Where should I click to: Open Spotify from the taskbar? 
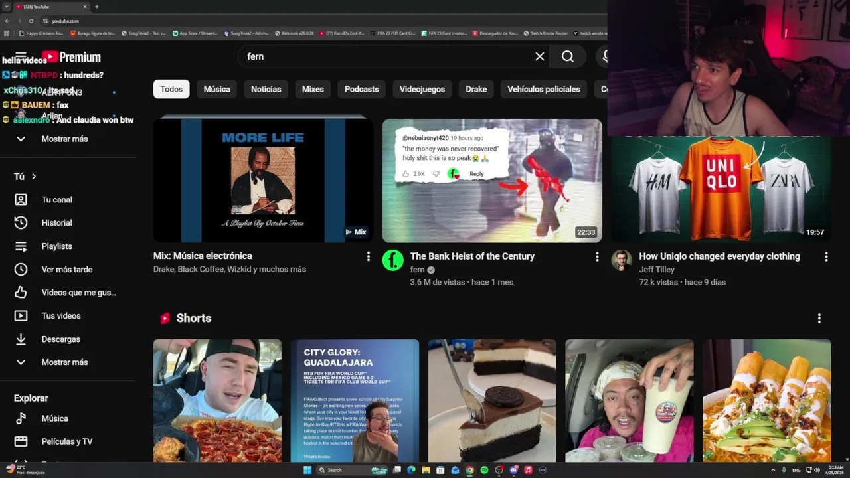click(484, 470)
